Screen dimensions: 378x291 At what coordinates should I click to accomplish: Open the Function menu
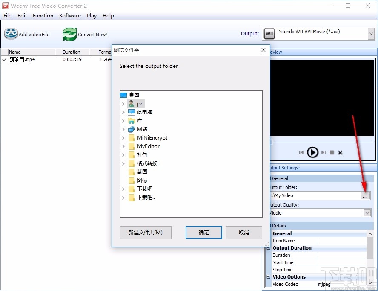click(43, 15)
